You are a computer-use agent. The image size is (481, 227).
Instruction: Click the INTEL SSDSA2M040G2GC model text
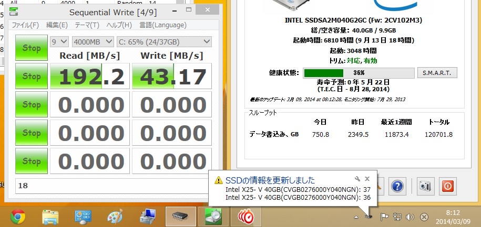pyautogui.click(x=353, y=20)
